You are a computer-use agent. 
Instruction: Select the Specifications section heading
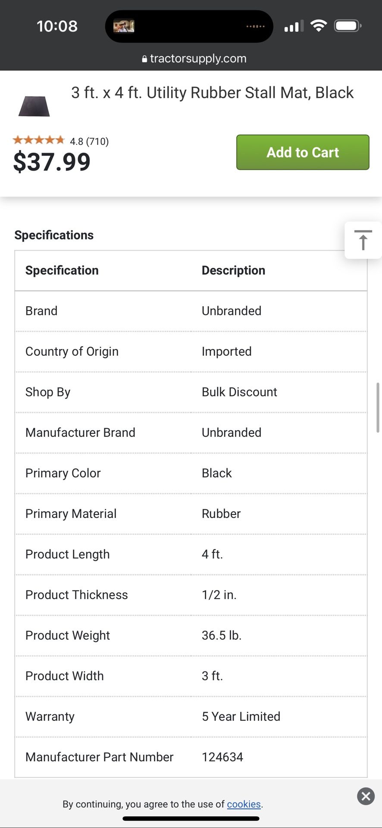tap(54, 235)
